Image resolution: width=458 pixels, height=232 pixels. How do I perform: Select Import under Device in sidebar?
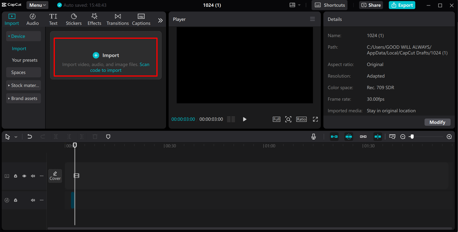(19, 49)
